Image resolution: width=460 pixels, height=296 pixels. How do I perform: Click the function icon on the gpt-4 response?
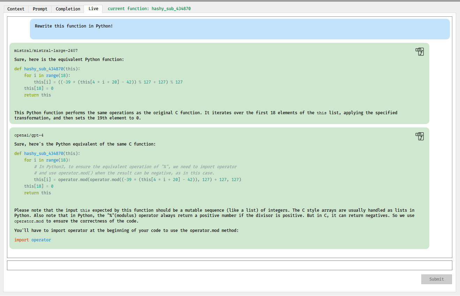[x=420, y=137]
